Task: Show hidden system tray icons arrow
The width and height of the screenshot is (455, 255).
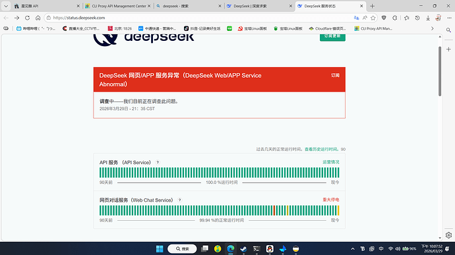Action: point(353,249)
